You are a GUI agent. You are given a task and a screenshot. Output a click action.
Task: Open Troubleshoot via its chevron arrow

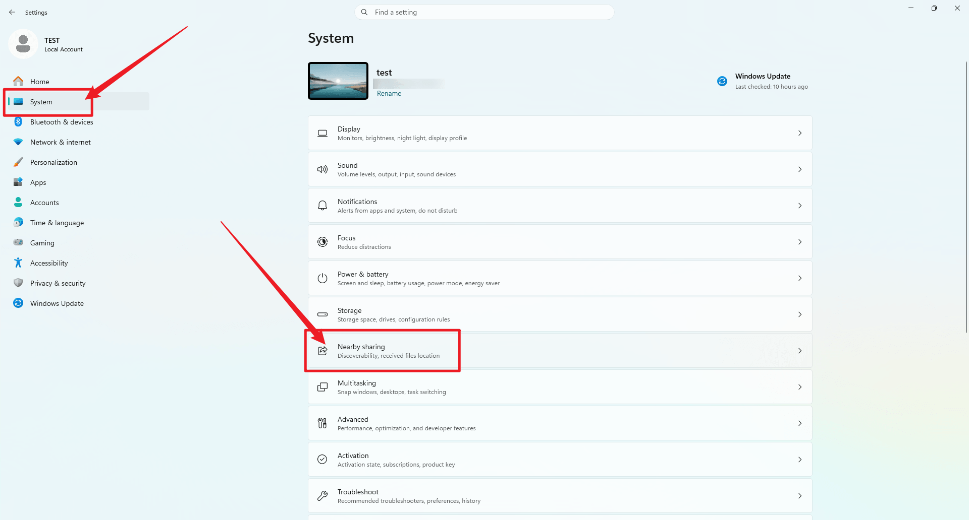click(x=800, y=496)
